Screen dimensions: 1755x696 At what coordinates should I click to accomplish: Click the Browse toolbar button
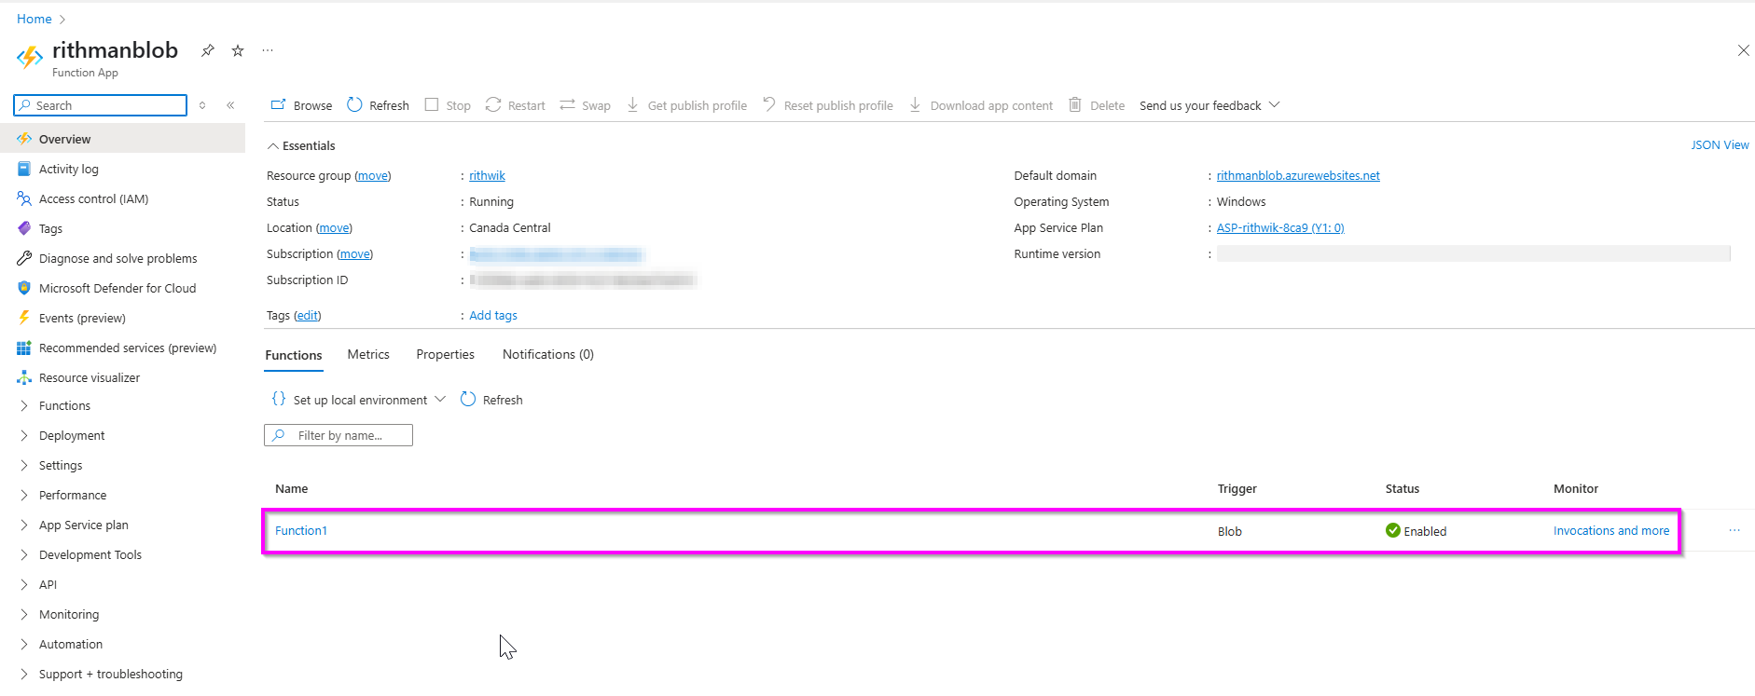301,105
